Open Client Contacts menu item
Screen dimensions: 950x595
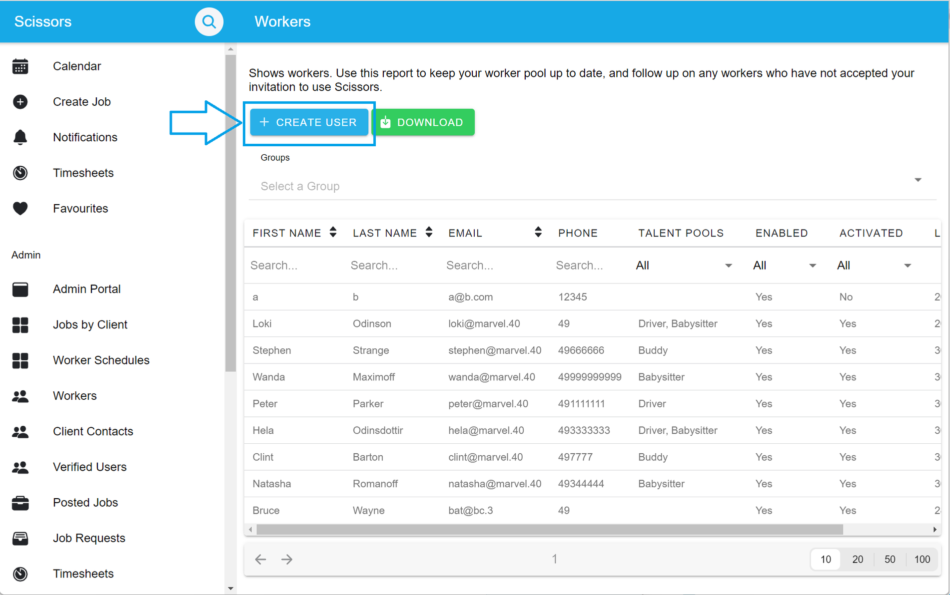pos(93,432)
